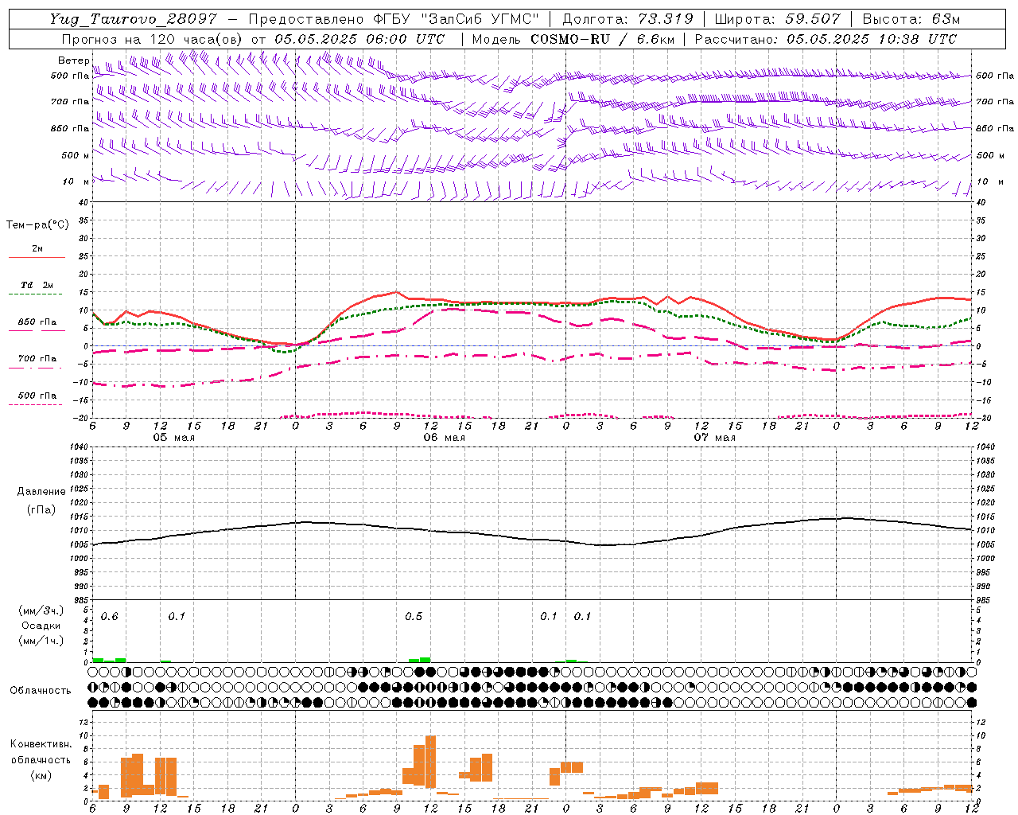
Task: Click the Ветер wind panel label
Action: 73,60
